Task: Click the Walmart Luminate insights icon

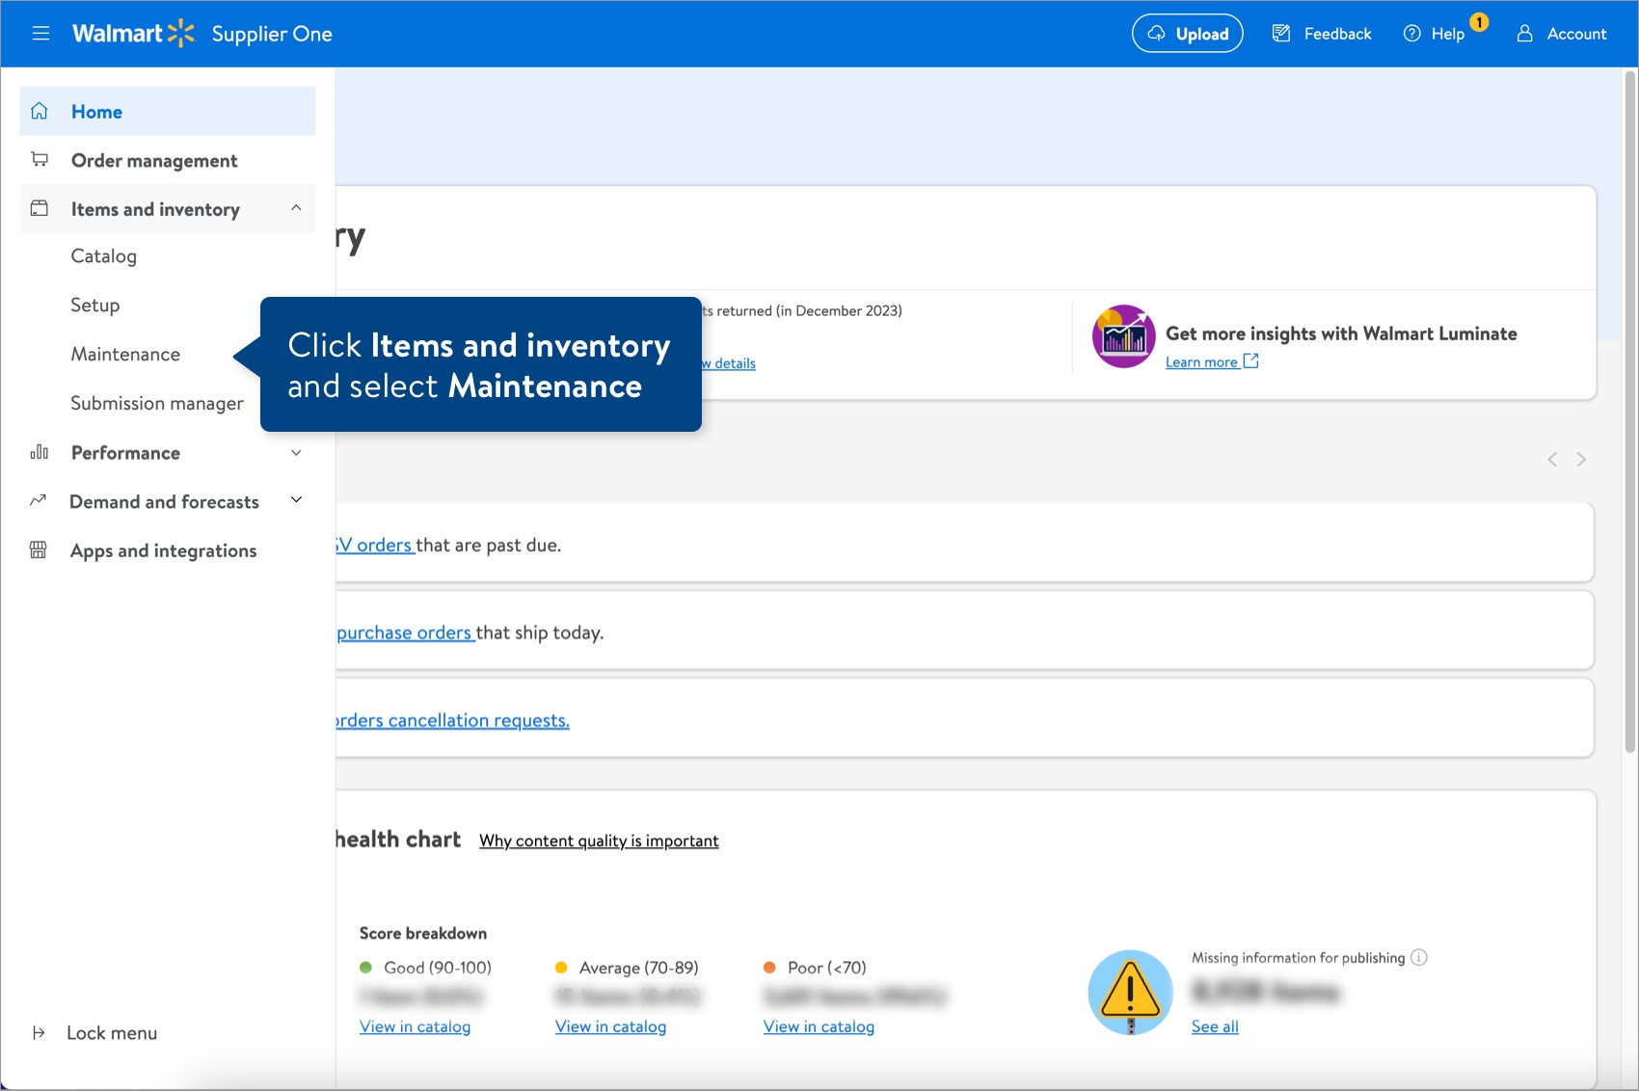Action: coord(1122,336)
